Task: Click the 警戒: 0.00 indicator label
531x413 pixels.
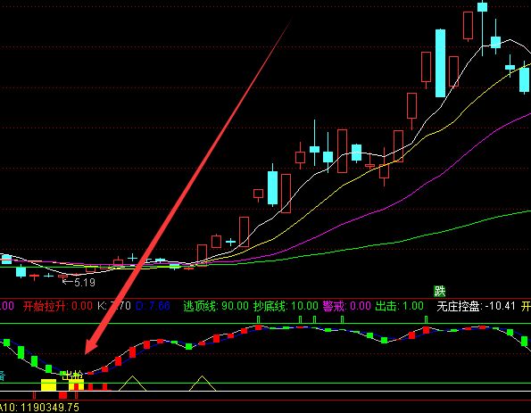Action: pyautogui.click(x=347, y=306)
